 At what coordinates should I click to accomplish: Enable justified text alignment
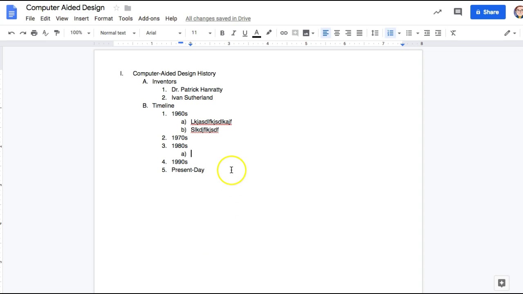point(360,33)
